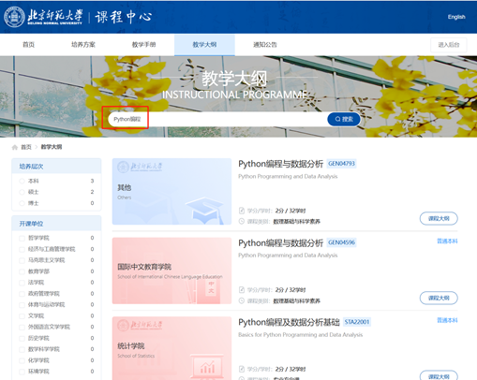Check the 数学科学学院 checkbox
The height and width of the screenshot is (380, 477).
tap(22, 349)
